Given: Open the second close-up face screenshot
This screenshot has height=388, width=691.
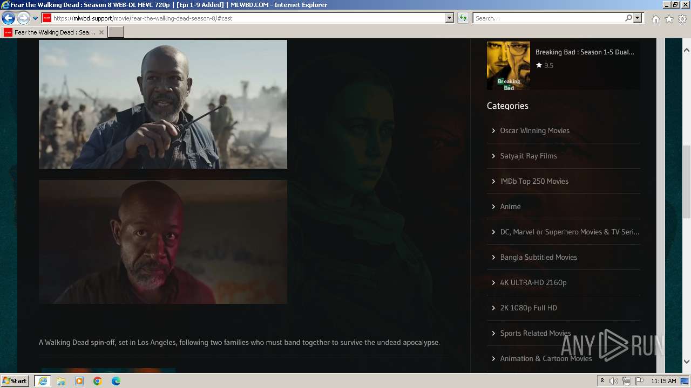Looking at the screenshot, I should [x=163, y=242].
